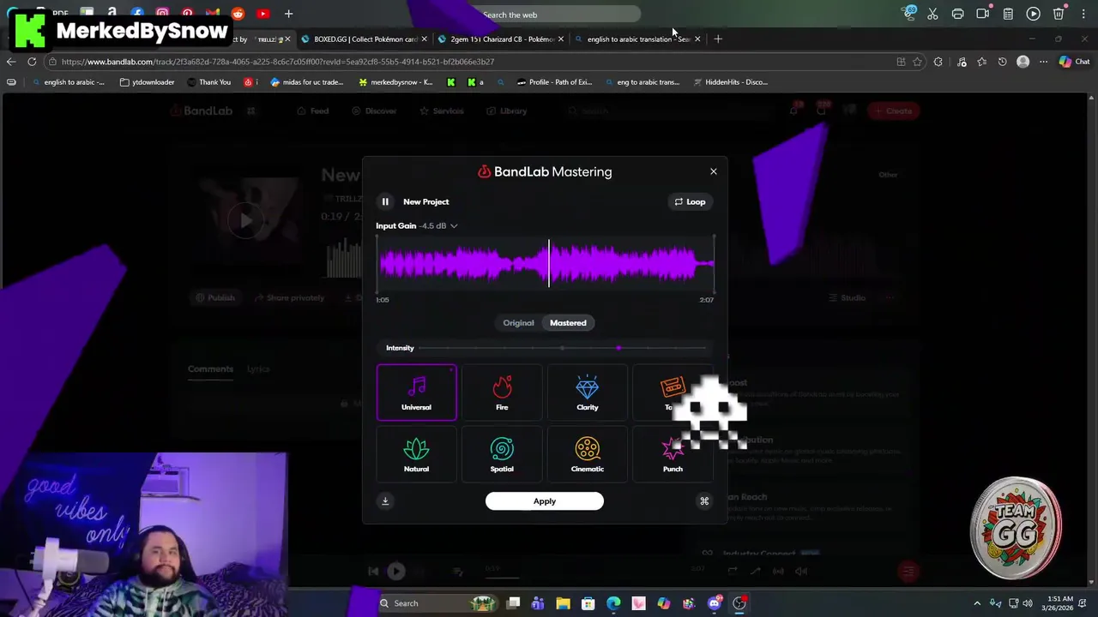
Task: Select the Universal mastering preset
Action: pyautogui.click(x=416, y=392)
